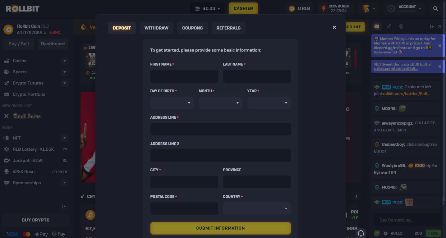
Task: Switch to the trades feed crossed-arrow icon
Action: [389, 27]
